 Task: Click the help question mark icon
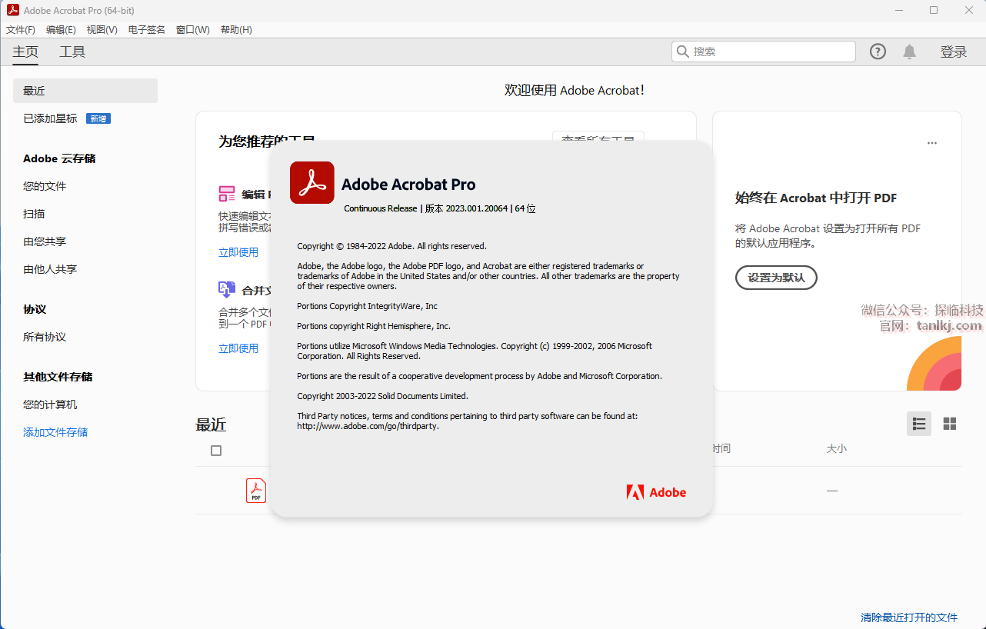coord(878,52)
